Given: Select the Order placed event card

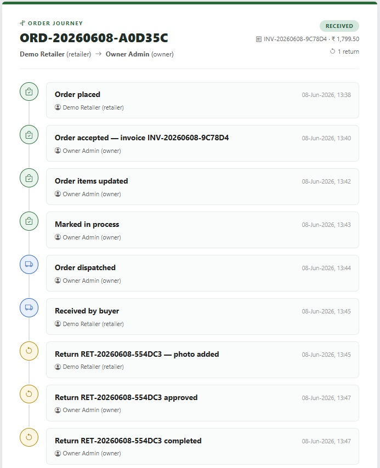Looking at the screenshot, I should click(x=202, y=100).
